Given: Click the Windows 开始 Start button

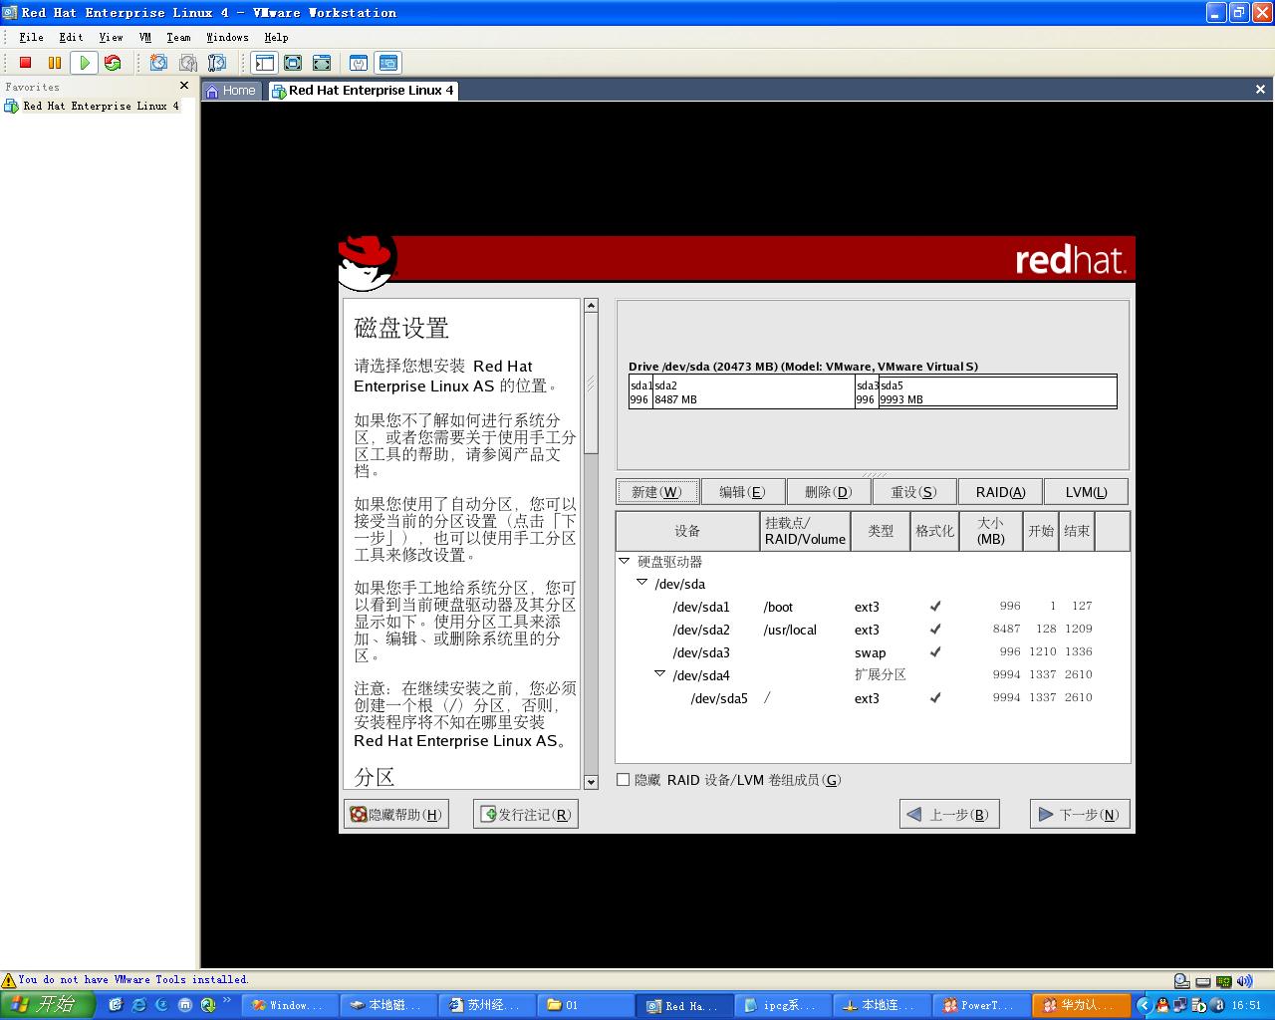Looking at the screenshot, I should coord(47,1005).
